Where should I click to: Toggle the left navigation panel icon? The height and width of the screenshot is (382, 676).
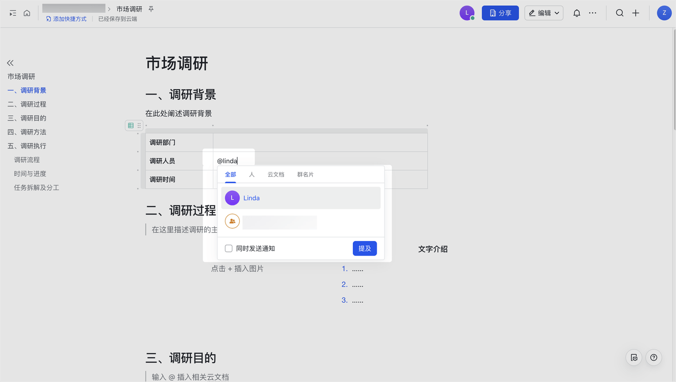click(13, 13)
